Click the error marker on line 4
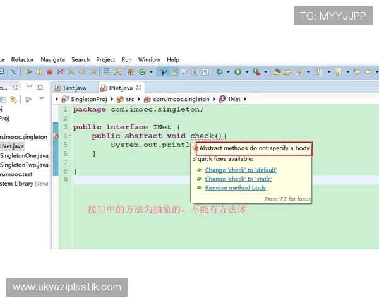This screenshot has width=379, height=303. pos(57,136)
